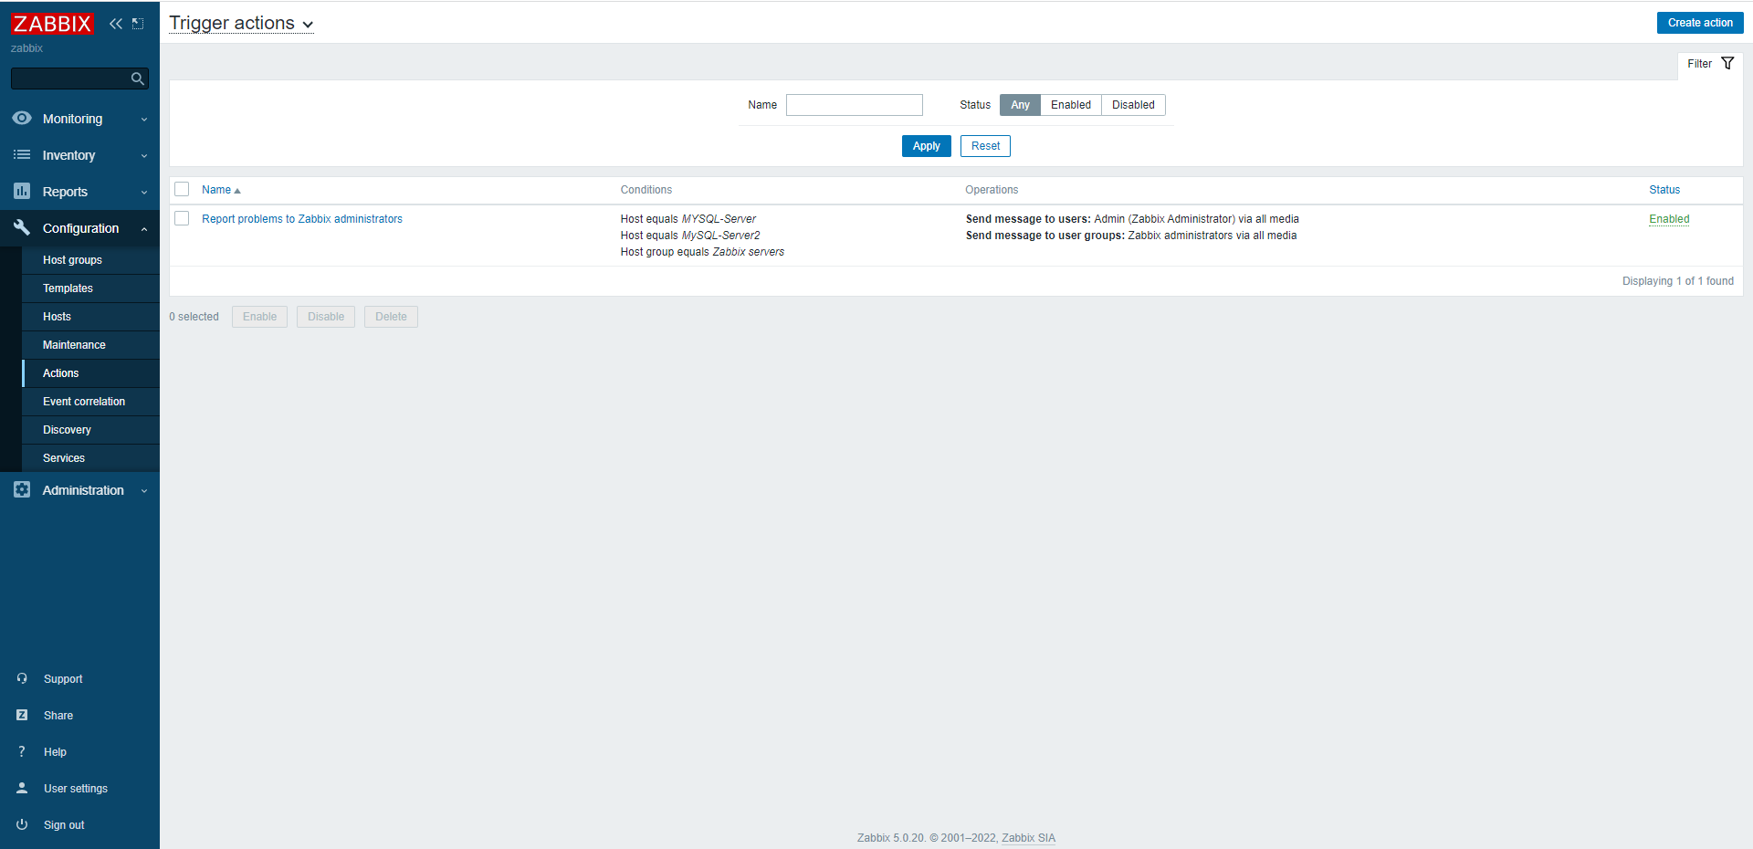Click Create action button
The height and width of the screenshot is (849, 1753).
click(1700, 23)
